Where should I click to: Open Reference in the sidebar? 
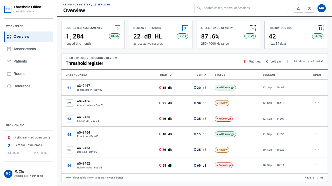coord(29,86)
